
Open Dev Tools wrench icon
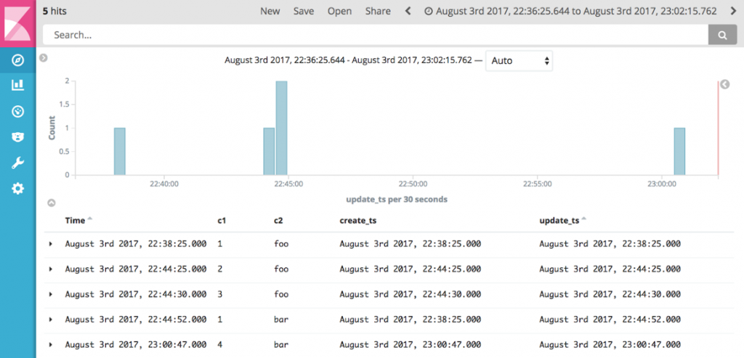click(17, 163)
